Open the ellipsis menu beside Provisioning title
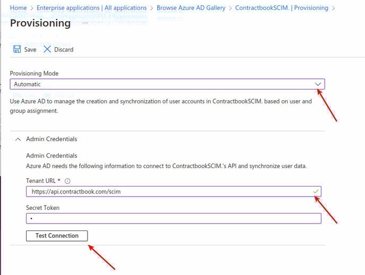The image size is (365, 275). (x=85, y=24)
